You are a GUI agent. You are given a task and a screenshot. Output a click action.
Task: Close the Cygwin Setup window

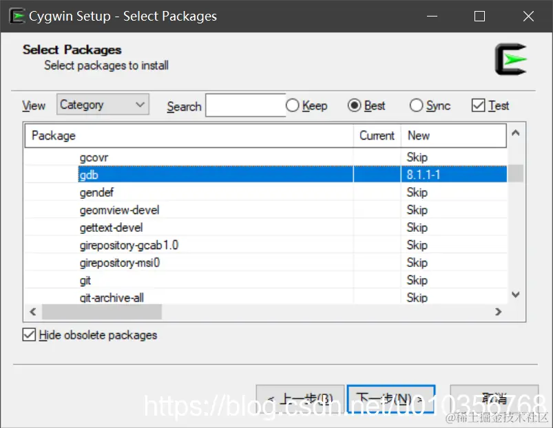point(528,17)
